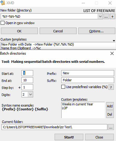This screenshot has width=116, height=141.
Task: Expand the new folder name dropdown
Action: [x=100, y=16]
